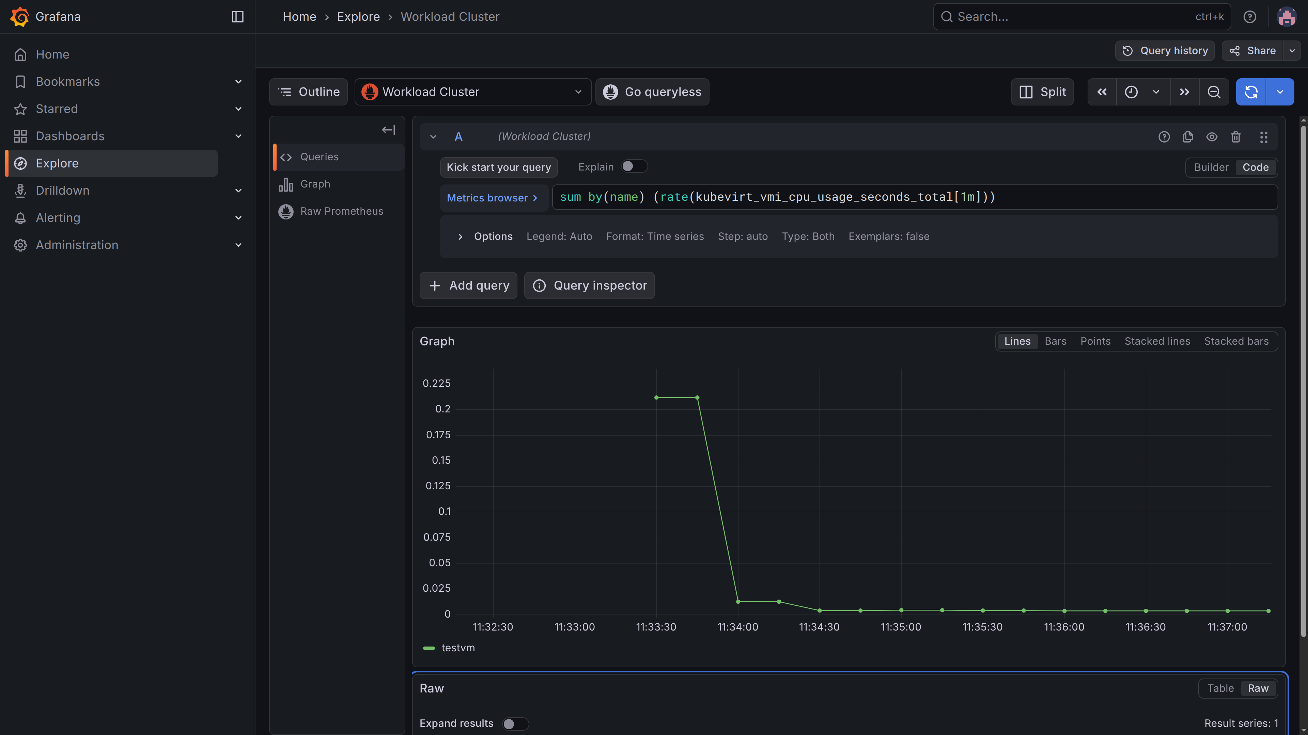Switch graph display to Stacked bars
1308x735 pixels.
[1236, 341]
